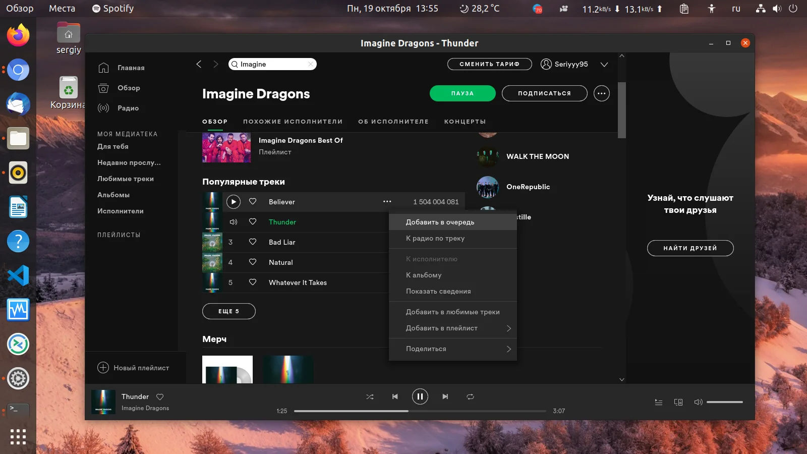The image size is (807, 454).
Task: Open more options for the Believer track
Action: pos(387,202)
